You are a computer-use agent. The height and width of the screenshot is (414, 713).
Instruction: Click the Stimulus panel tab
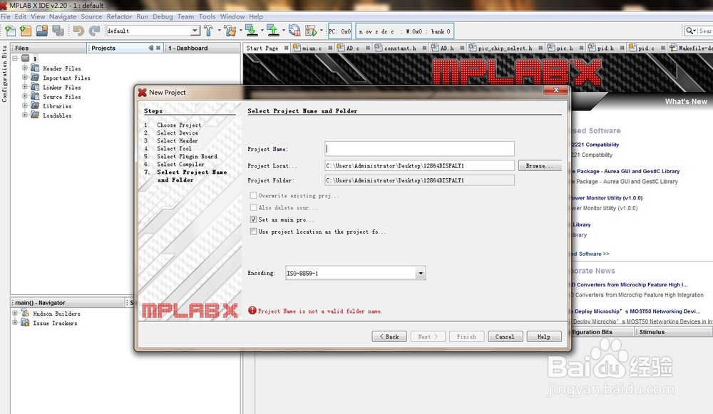tap(652, 332)
